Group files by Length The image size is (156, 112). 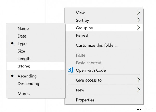pos(24,59)
